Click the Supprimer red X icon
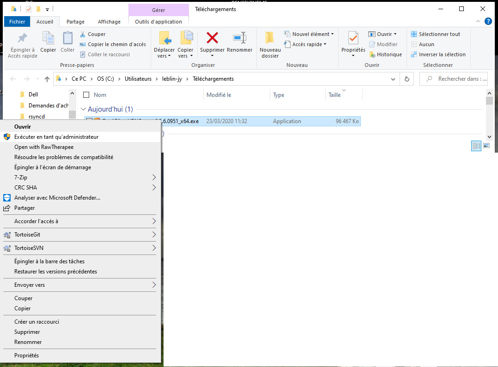Viewport: 498px width, 367px height. [212, 38]
